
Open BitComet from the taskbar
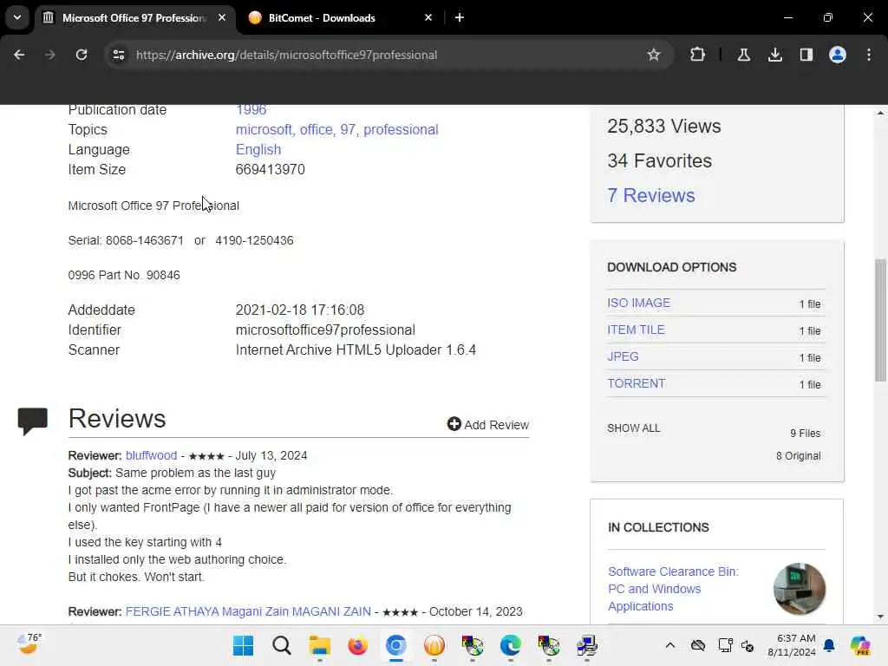[434, 645]
